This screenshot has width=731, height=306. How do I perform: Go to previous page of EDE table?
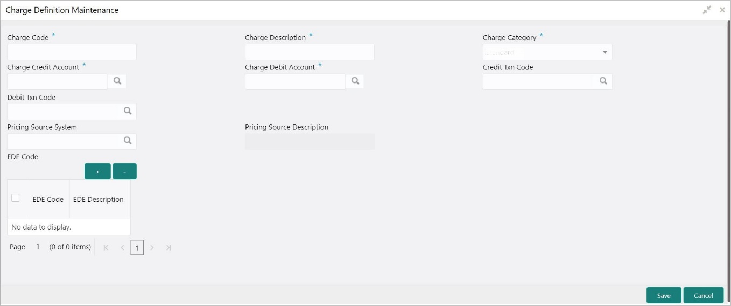122,248
